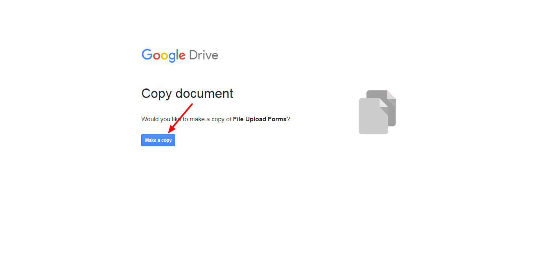This screenshot has width=550, height=256.
Task: Click the yellow letter o in Google logo
Action: click(165, 57)
